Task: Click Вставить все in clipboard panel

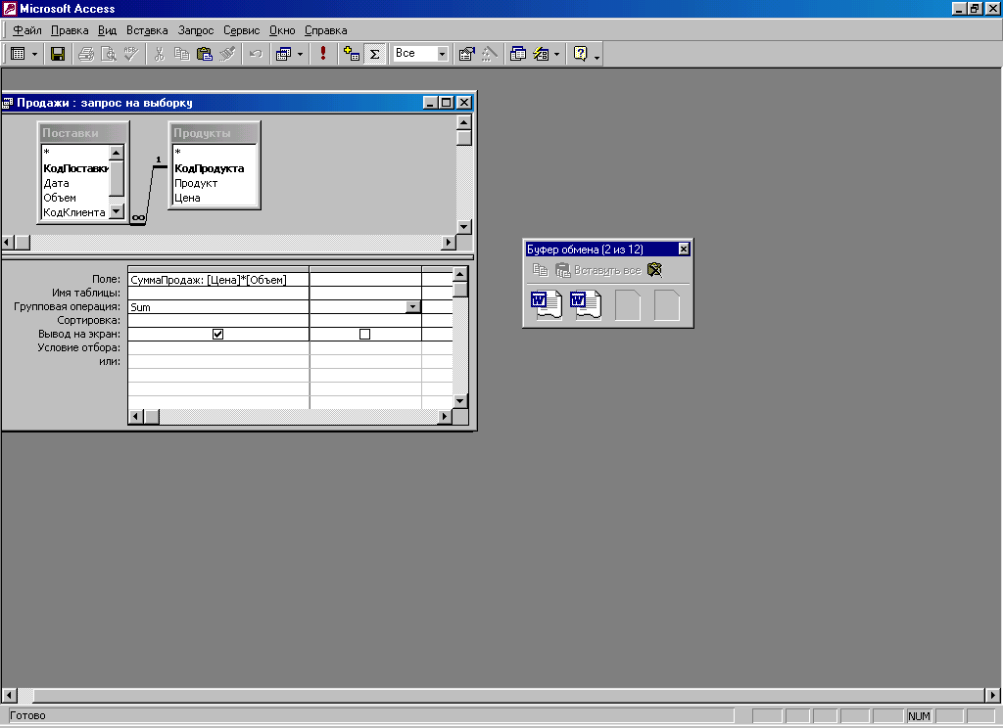Action: (x=598, y=270)
